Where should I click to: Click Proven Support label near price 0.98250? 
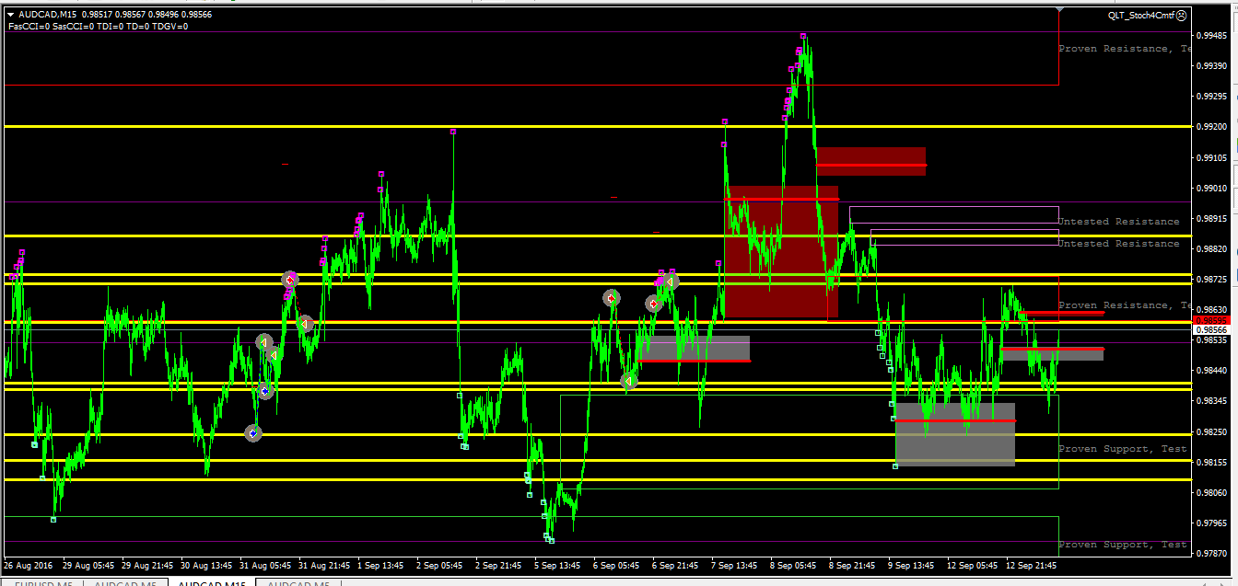coord(1123,449)
